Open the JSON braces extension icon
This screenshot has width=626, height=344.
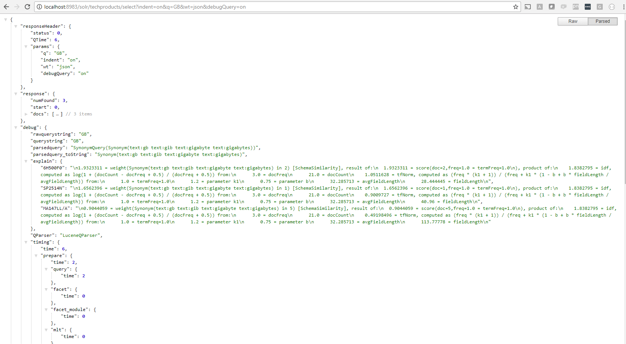point(612,7)
